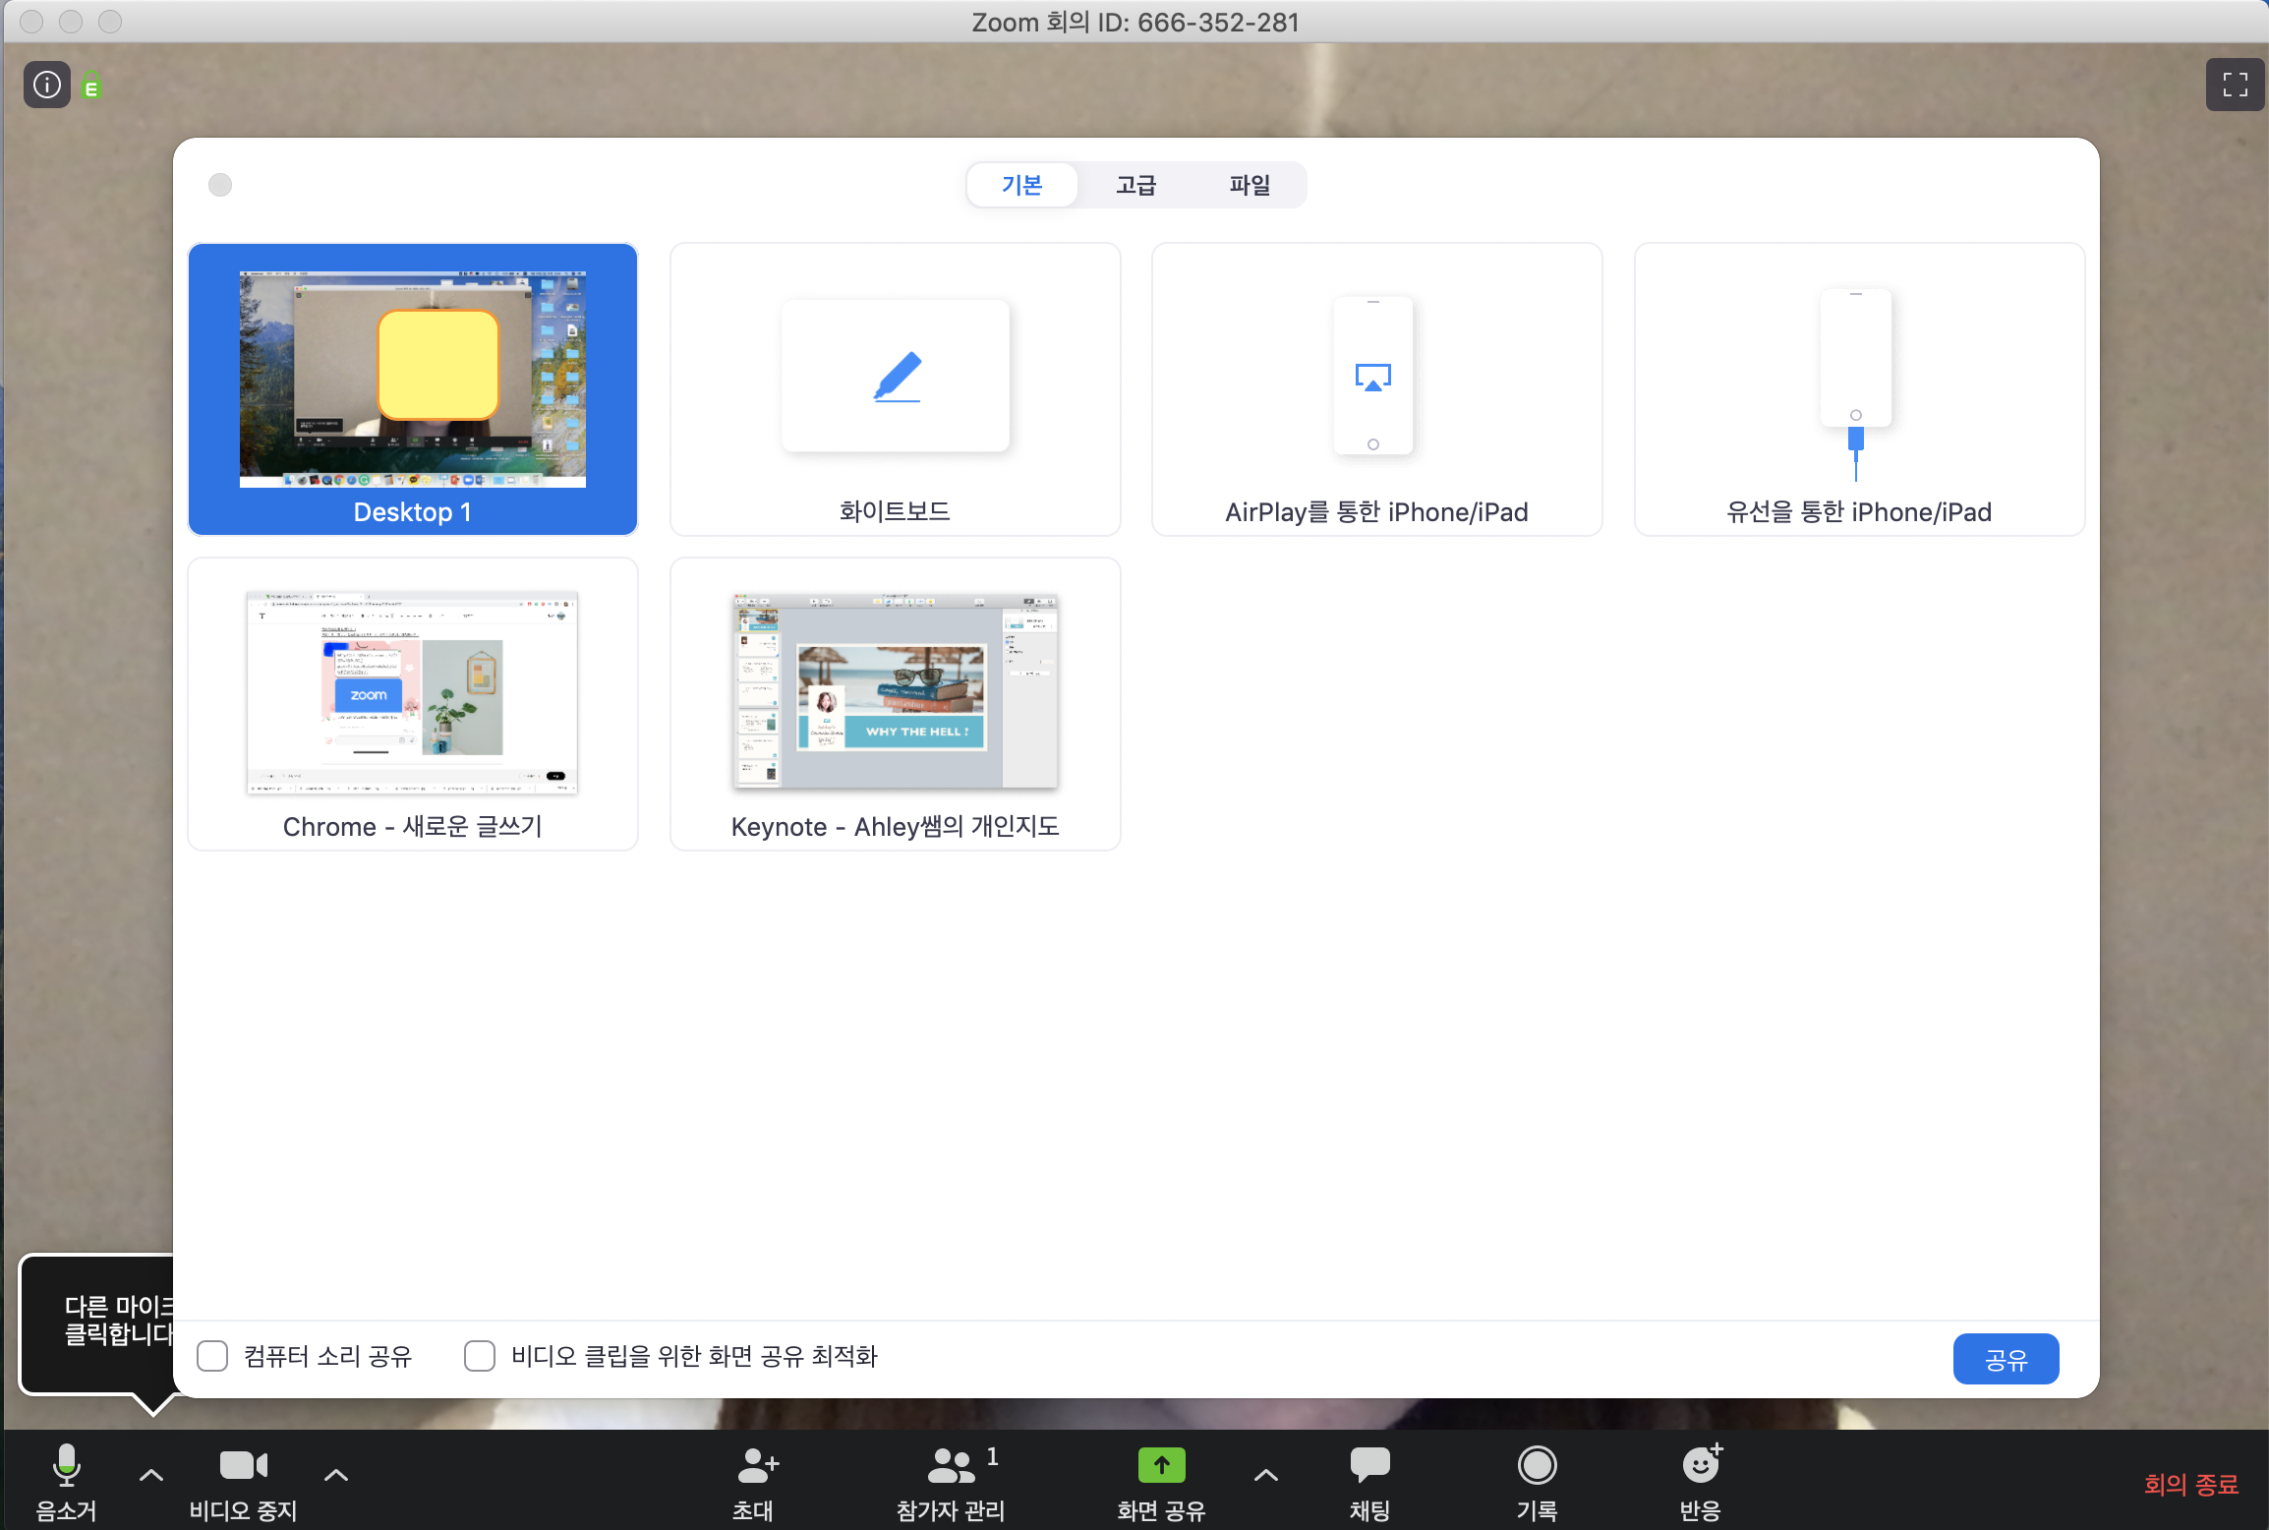
Task: Click the mute microphone icon
Action: click(x=66, y=1465)
